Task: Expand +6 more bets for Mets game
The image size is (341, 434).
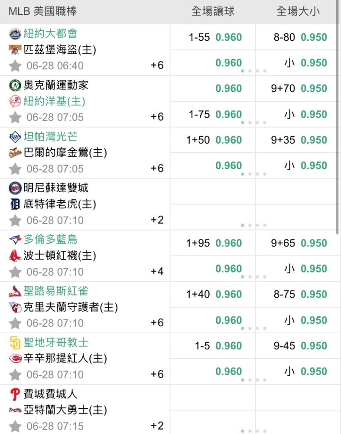Action: tap(157, 66)
